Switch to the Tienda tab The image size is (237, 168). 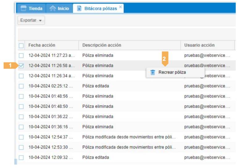coord(31,9)
